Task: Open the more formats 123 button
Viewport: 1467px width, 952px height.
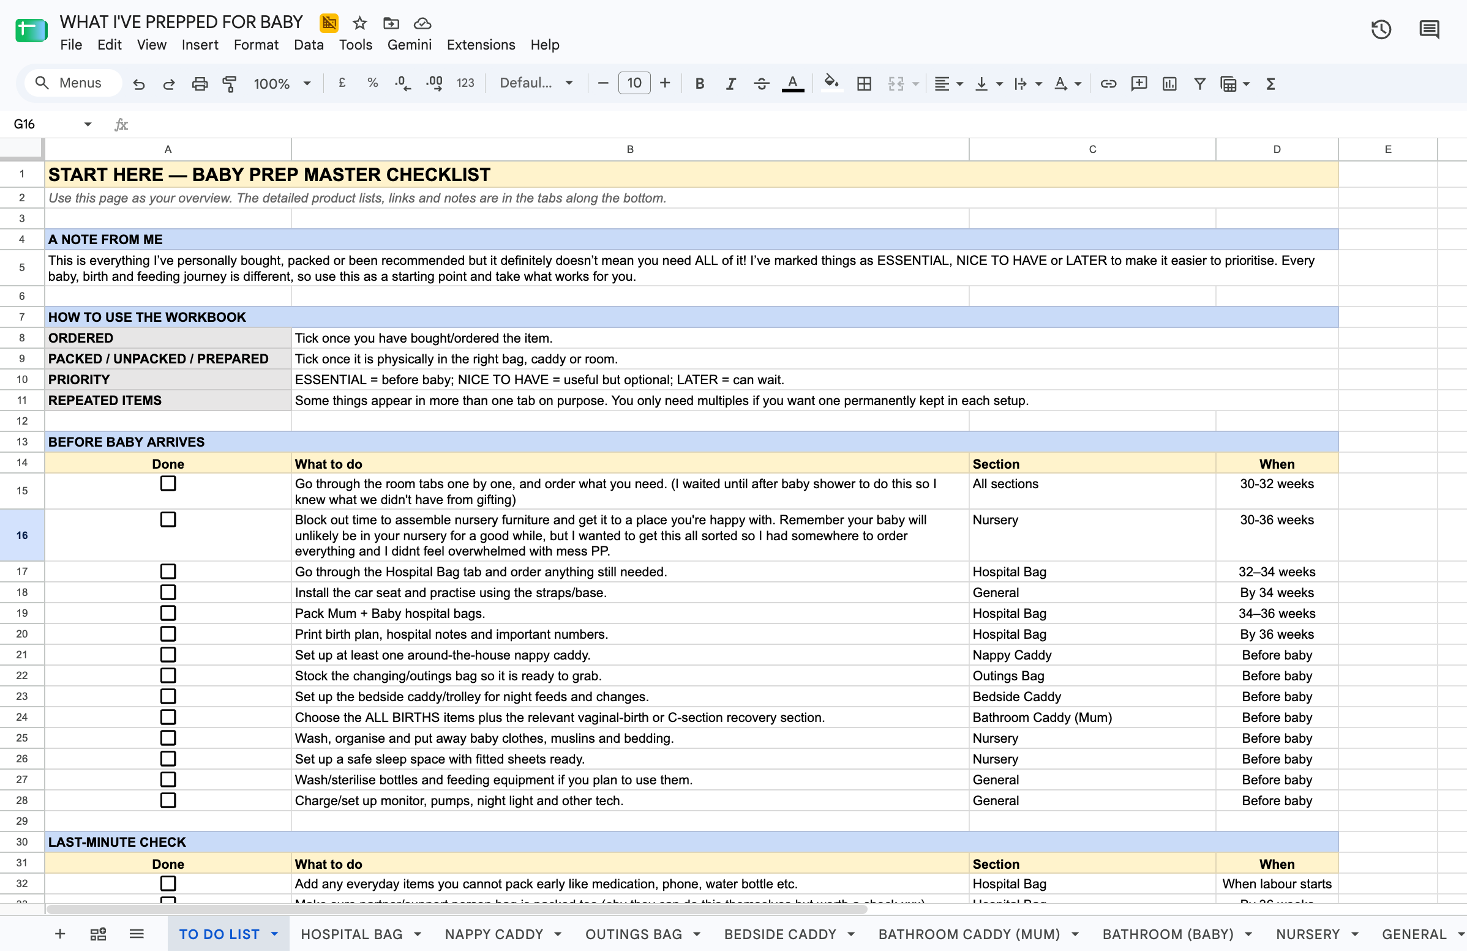Action: pos(465,83)
